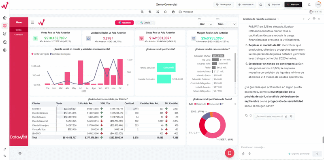This screenshot has height=160, width=324.
Task: Click the folder icon next to Sesiones IA
Action: tap(261, 4)
